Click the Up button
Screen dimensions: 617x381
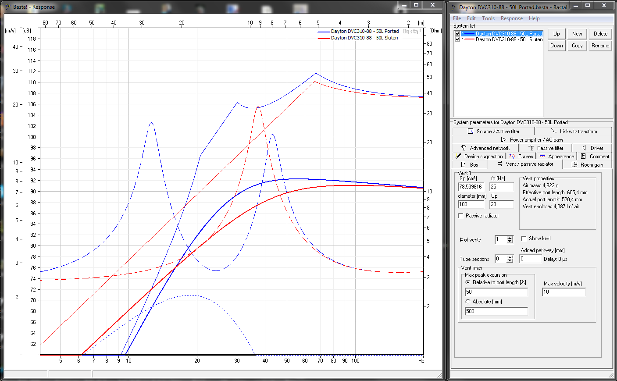[x=556, y=34]
